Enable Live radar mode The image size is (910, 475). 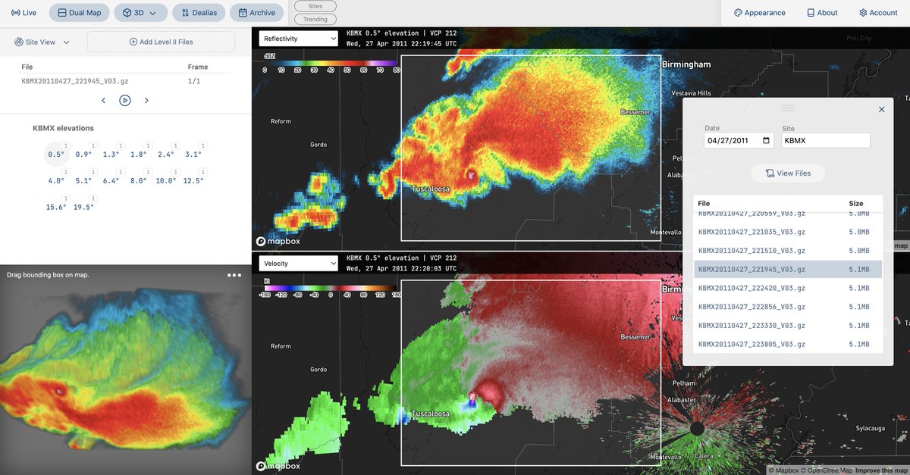[23, 12]
